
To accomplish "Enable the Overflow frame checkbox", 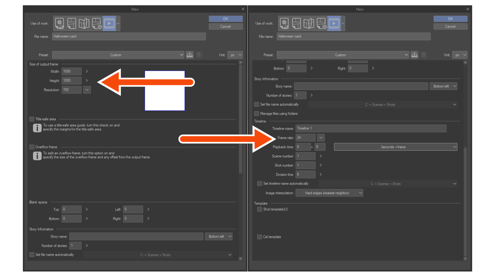I will coord(32,147).
